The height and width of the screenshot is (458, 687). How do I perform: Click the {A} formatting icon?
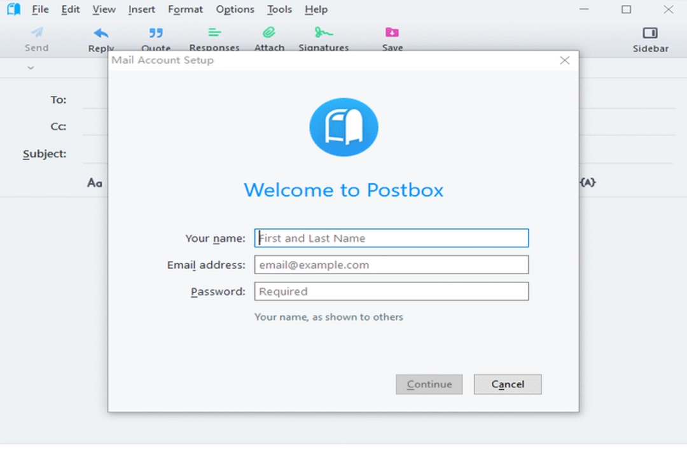(588, 183)
